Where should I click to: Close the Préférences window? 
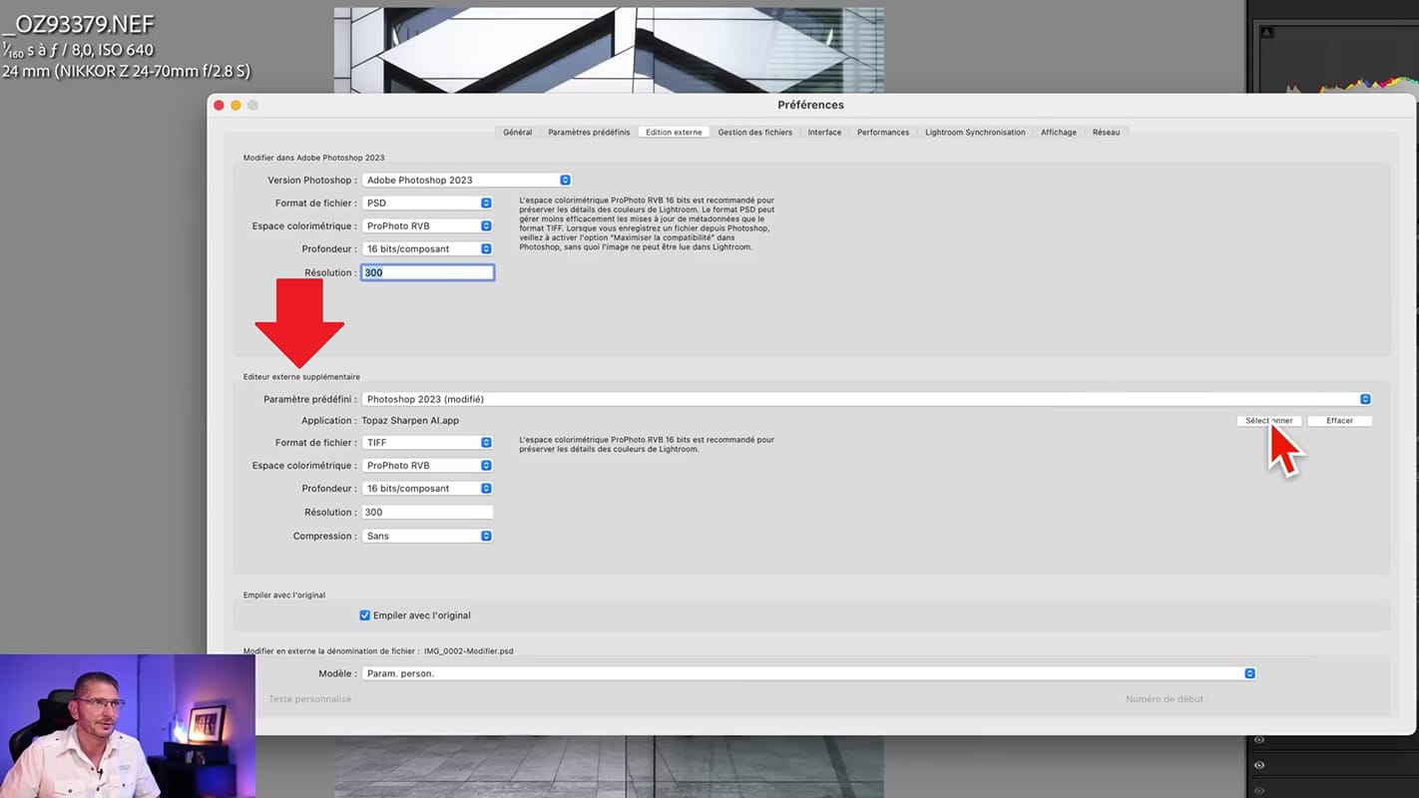[220, 105]
